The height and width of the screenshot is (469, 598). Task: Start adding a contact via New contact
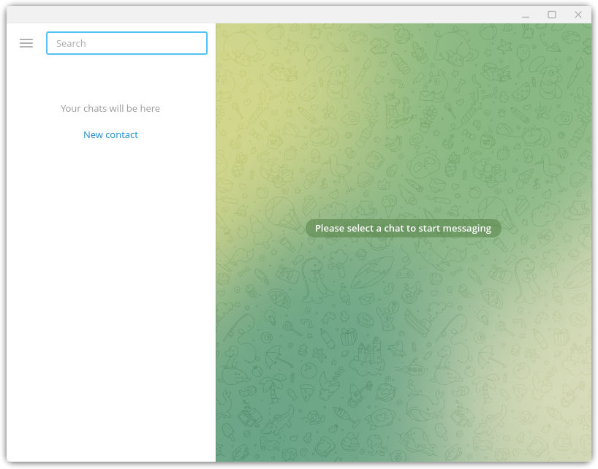110,134
